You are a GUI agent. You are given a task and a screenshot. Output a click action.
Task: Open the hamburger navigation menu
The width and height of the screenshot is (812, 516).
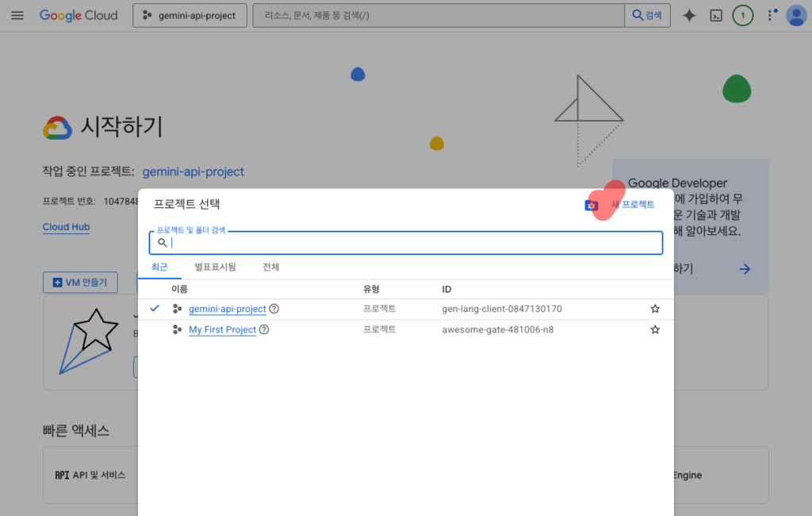[x=17, y=16]
